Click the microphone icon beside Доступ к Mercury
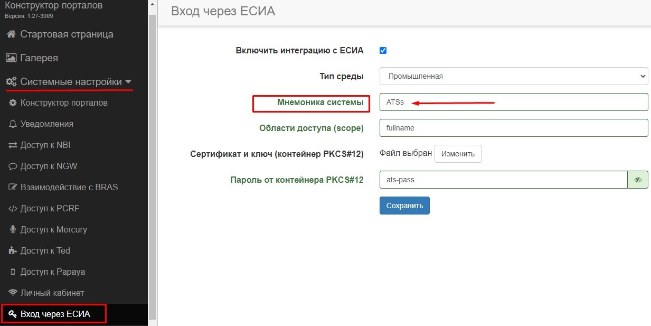The height and width of the screenshot is (326, 651). [13, 230]
